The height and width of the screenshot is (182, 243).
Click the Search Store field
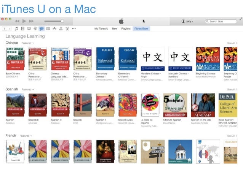pos(221,21)
